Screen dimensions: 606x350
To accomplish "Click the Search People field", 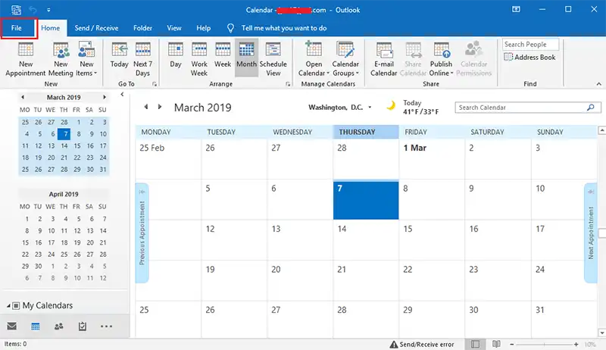I will tap(530, 45).
